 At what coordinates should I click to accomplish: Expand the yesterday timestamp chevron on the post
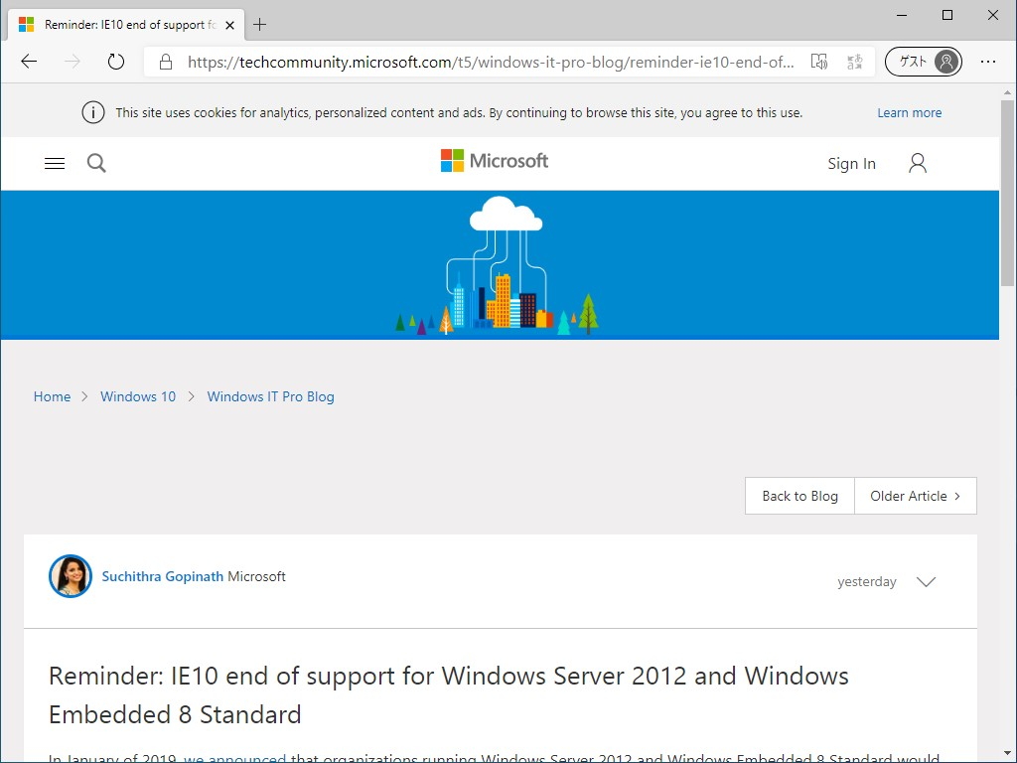point(926,582)
